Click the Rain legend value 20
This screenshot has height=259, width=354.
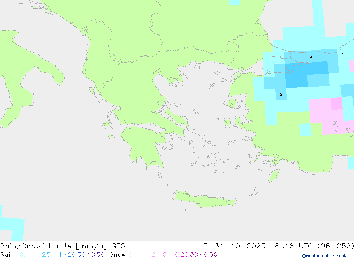72,254
